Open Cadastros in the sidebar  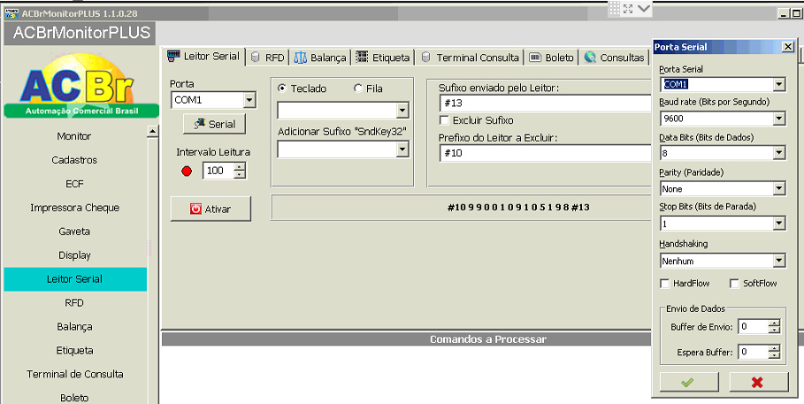[x=74, y=160]
